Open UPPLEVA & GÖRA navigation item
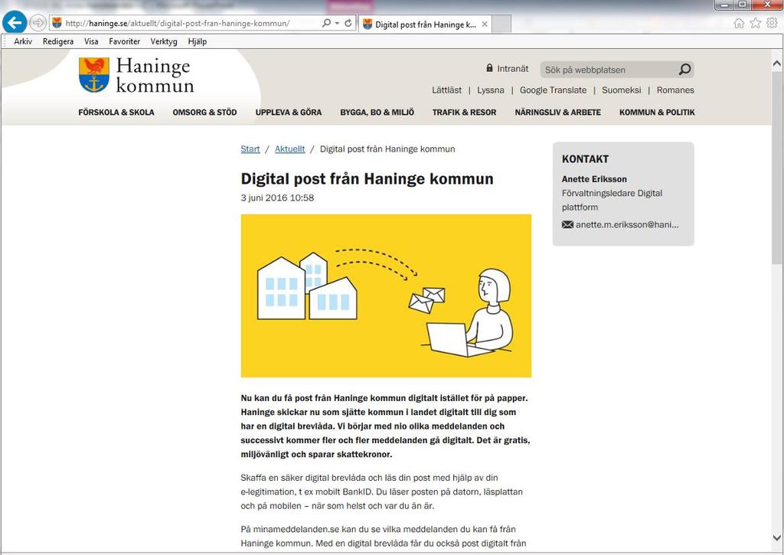 coord(289,113)
